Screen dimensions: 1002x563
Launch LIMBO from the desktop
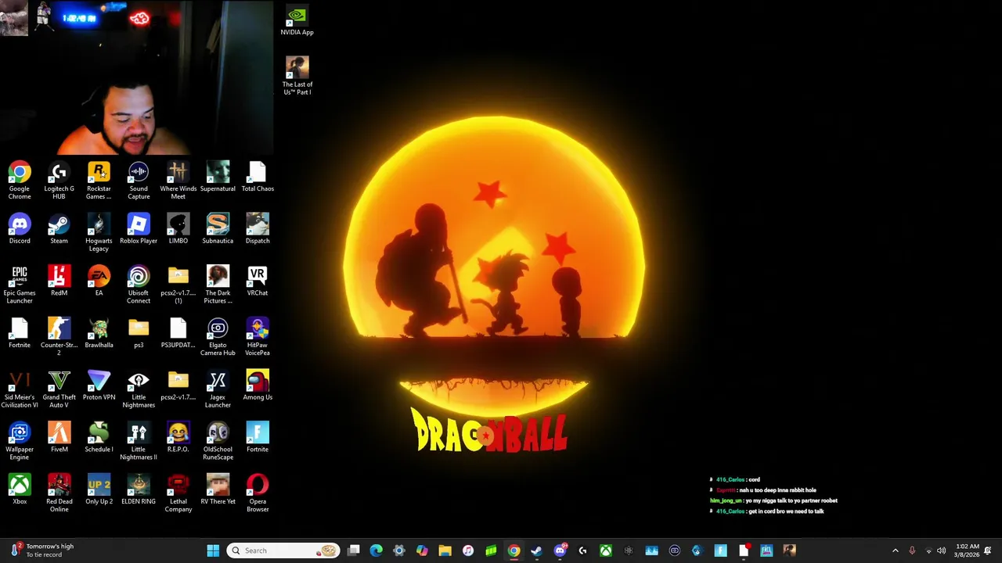(178, 229)
